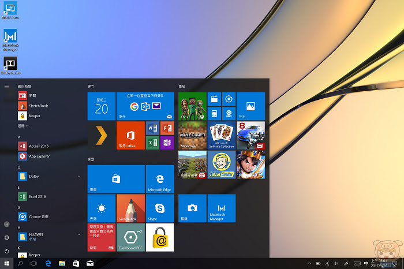Open Settings from the Start sidebar

(x=7, y=238)
